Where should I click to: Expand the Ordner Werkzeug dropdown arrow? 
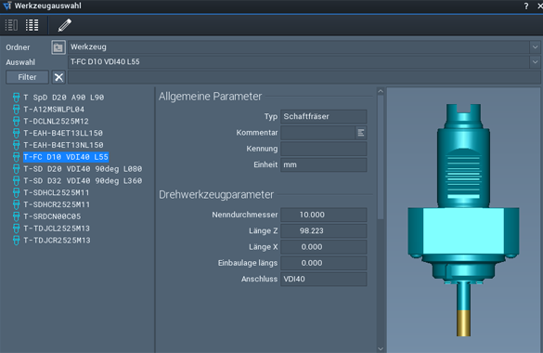click(x=535, y=47)
